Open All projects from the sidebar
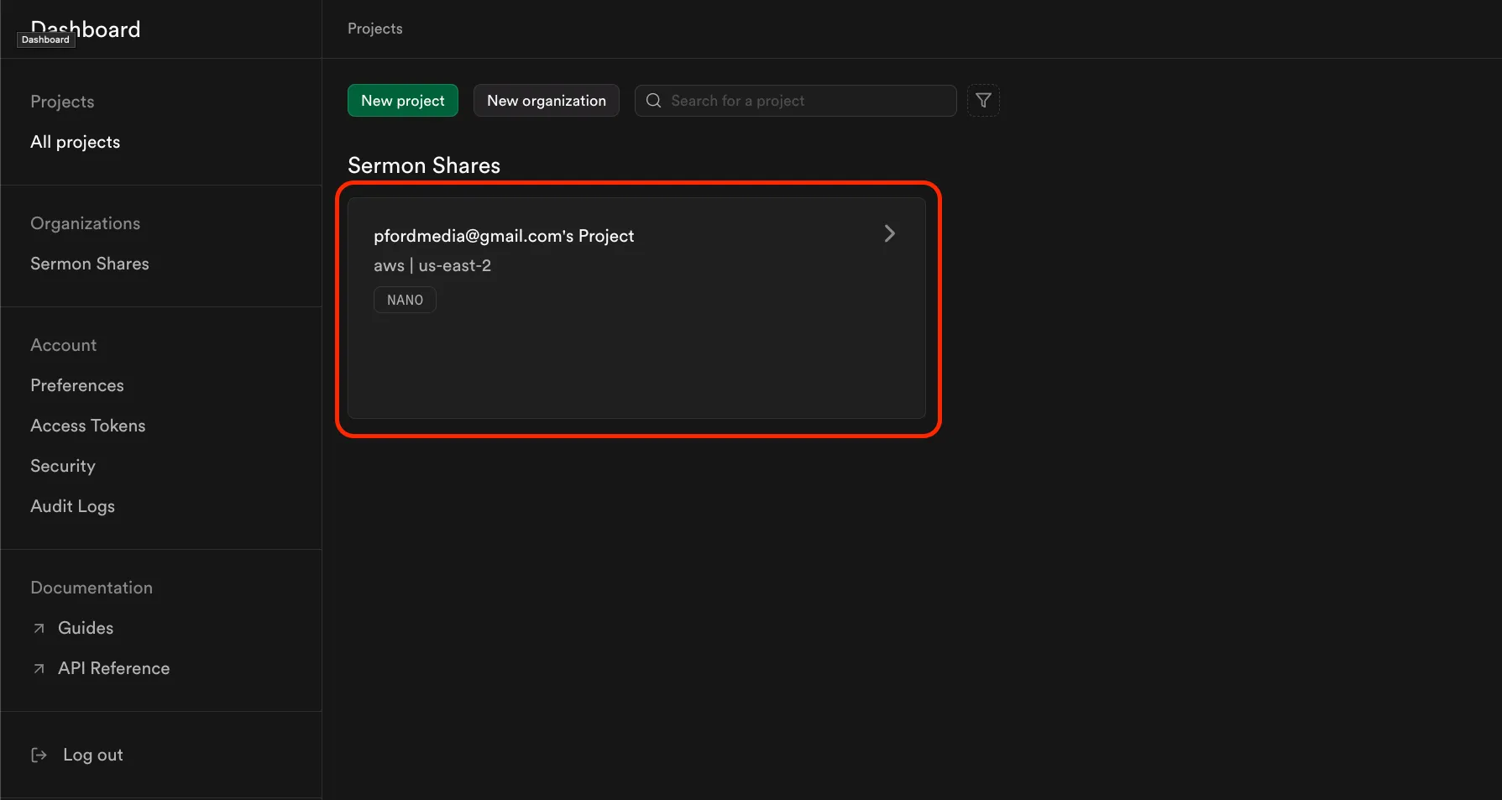1502x800 pixels. pyautogui.click(x=75, y=141)
